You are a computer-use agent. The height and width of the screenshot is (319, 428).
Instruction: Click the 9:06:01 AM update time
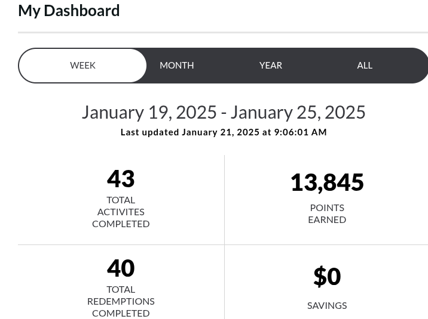click(301, 132)
